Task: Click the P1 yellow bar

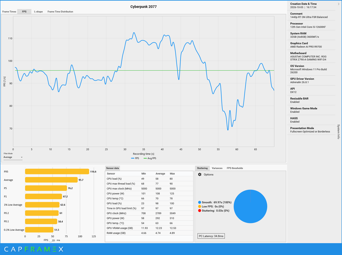Action: pyautogui.click(x=43, y=196)
